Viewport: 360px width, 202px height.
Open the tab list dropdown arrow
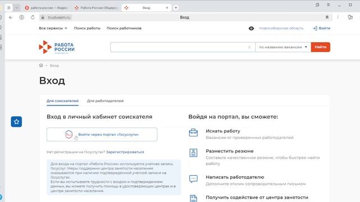[x=16, y=7]
